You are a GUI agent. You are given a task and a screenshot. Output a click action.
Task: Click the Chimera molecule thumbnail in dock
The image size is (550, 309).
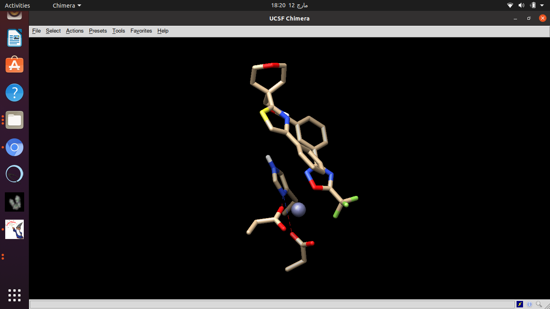[x=14, y=202]
